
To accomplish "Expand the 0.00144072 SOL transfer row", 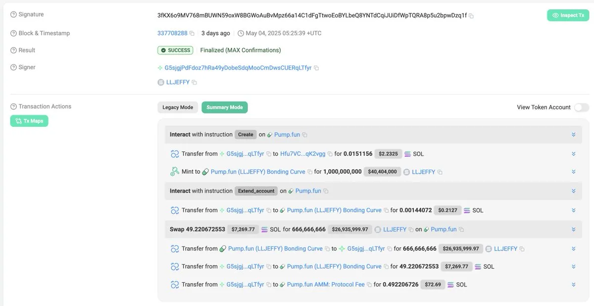I will (573, 210).
